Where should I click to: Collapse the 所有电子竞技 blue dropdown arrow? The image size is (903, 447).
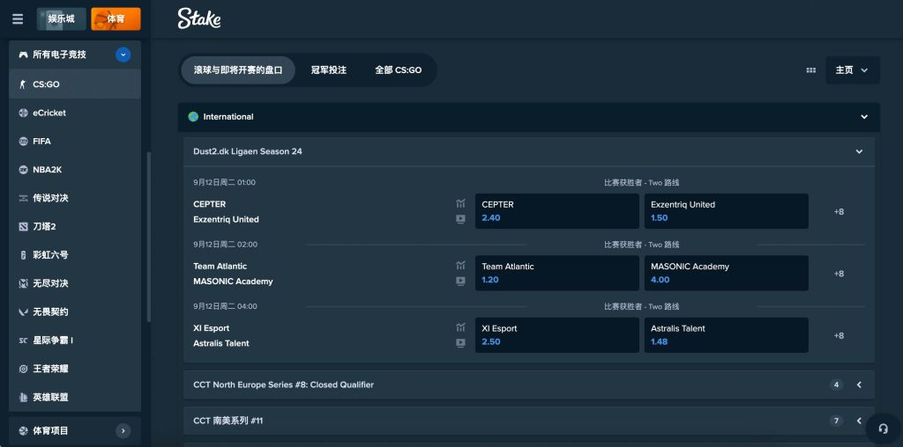click(123, 55)
